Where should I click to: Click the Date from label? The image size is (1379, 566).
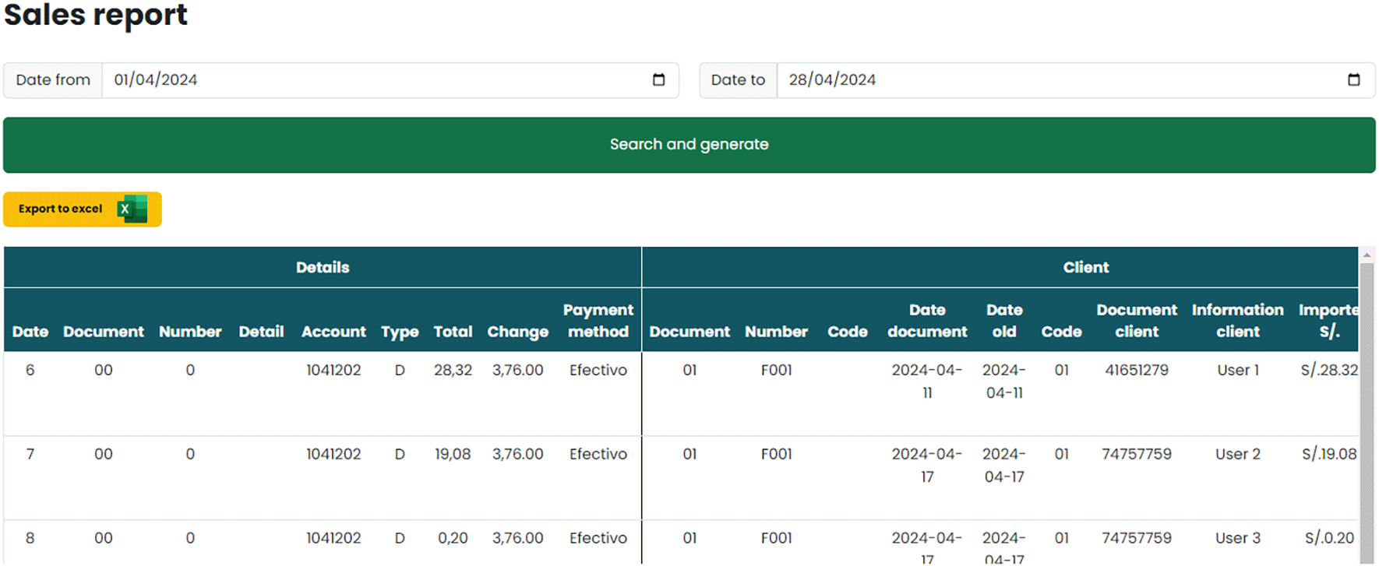coord(53,80)
